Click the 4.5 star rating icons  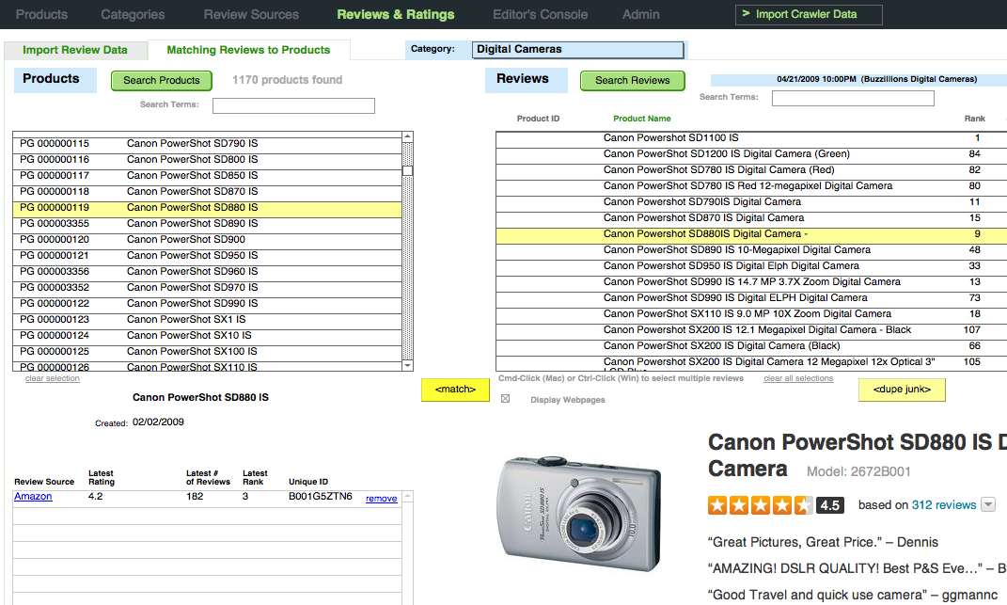pyautogui.click(x=761, y=505)
